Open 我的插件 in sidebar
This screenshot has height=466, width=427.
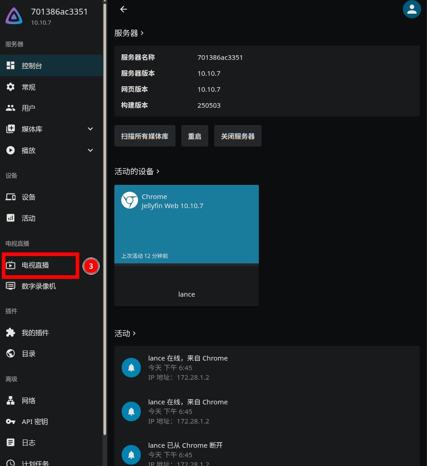51,332
